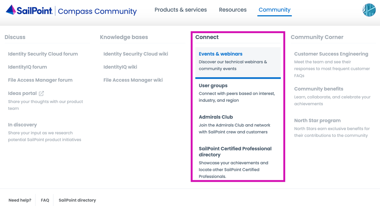Screen dimensions: 380x206
Task: Open the user profile avatar
Action: pos(369,10)
